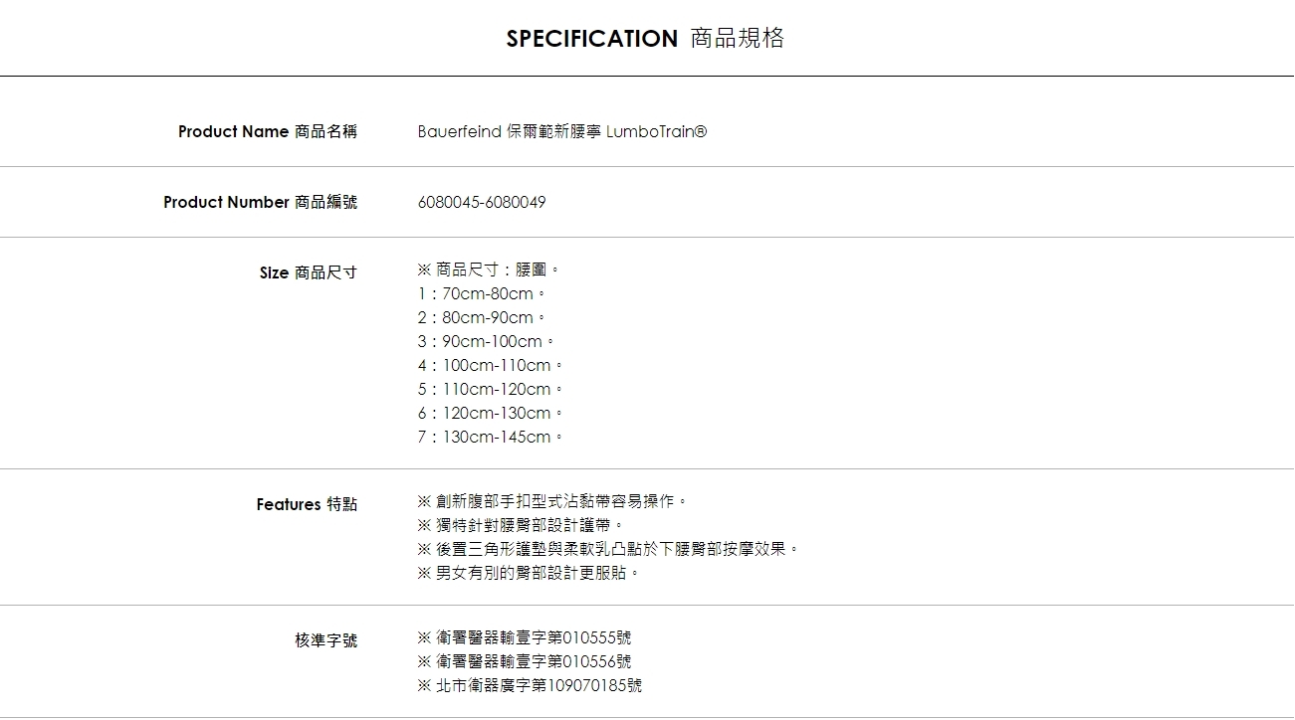
Task: Click the feature line about 後置三角形護墊
Action: [x=607, y=549]
